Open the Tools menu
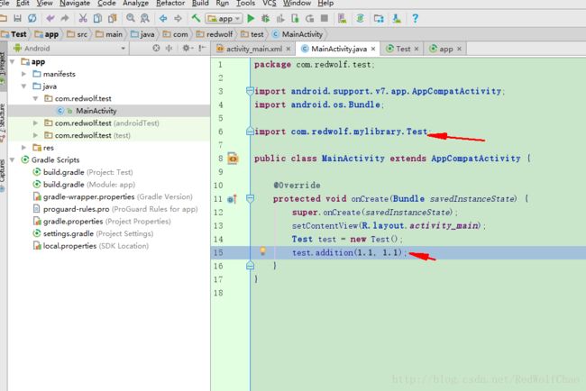Viewport: 586px width, 391px height. point(245,3)
